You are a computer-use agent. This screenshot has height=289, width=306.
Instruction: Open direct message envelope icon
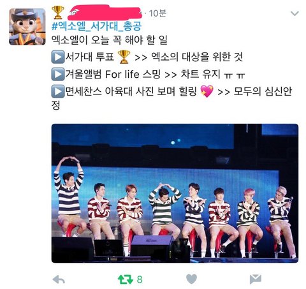(x=256, y=279)
